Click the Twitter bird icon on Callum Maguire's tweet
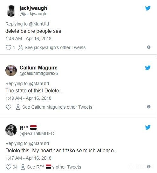The height and width of the screenshot is (173, 157). (148, 68)
